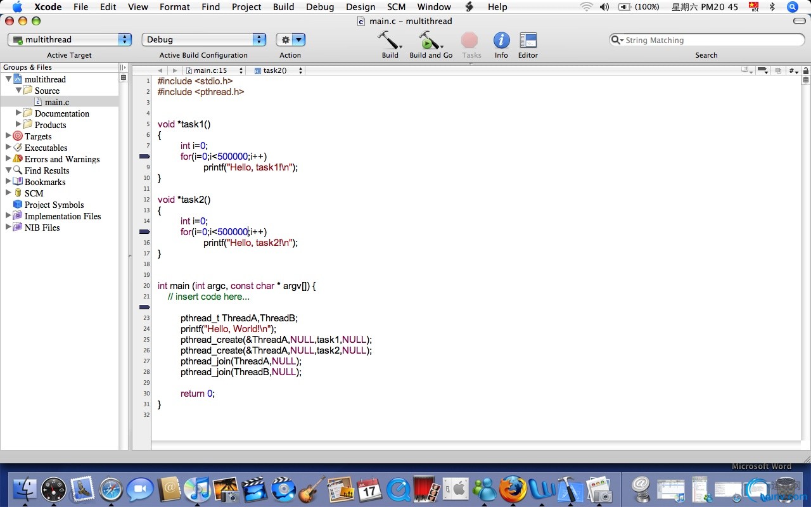811x507 pixels.
Task: Select NIB Files smart group
Action: [59, 228]
